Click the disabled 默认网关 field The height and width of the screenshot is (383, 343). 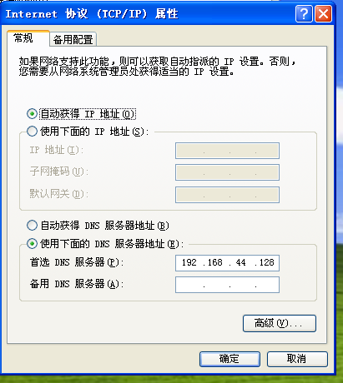(x=227, y=195)
